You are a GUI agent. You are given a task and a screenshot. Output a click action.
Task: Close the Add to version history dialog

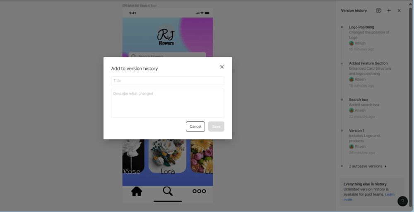point(222,67)
